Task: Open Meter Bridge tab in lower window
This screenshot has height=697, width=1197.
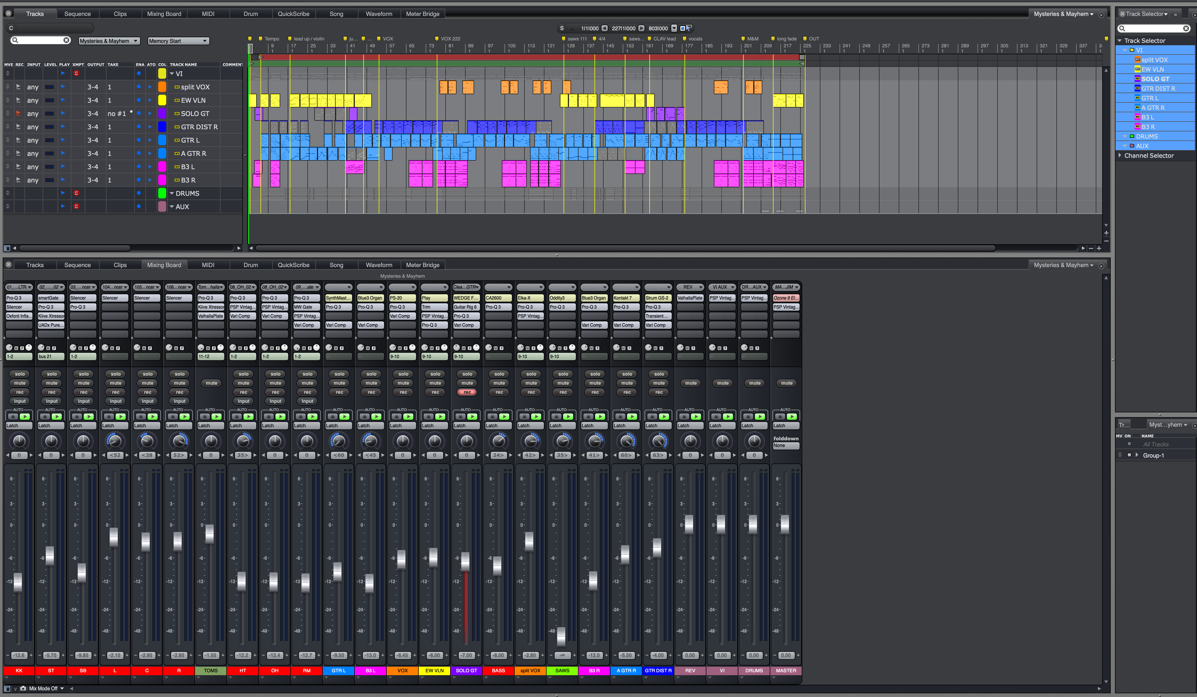Action: tap(422, 265)
